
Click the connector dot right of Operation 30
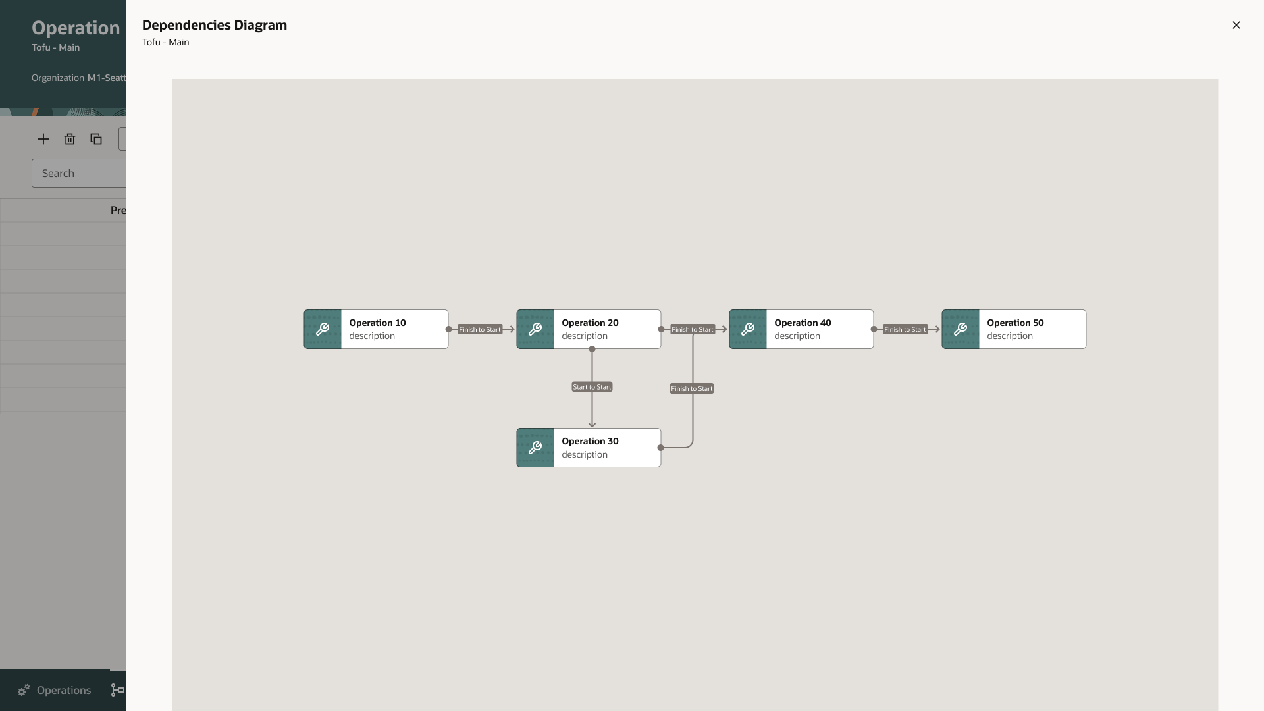660,448
